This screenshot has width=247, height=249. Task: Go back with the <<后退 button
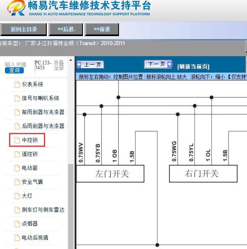[x=66, y=29]
